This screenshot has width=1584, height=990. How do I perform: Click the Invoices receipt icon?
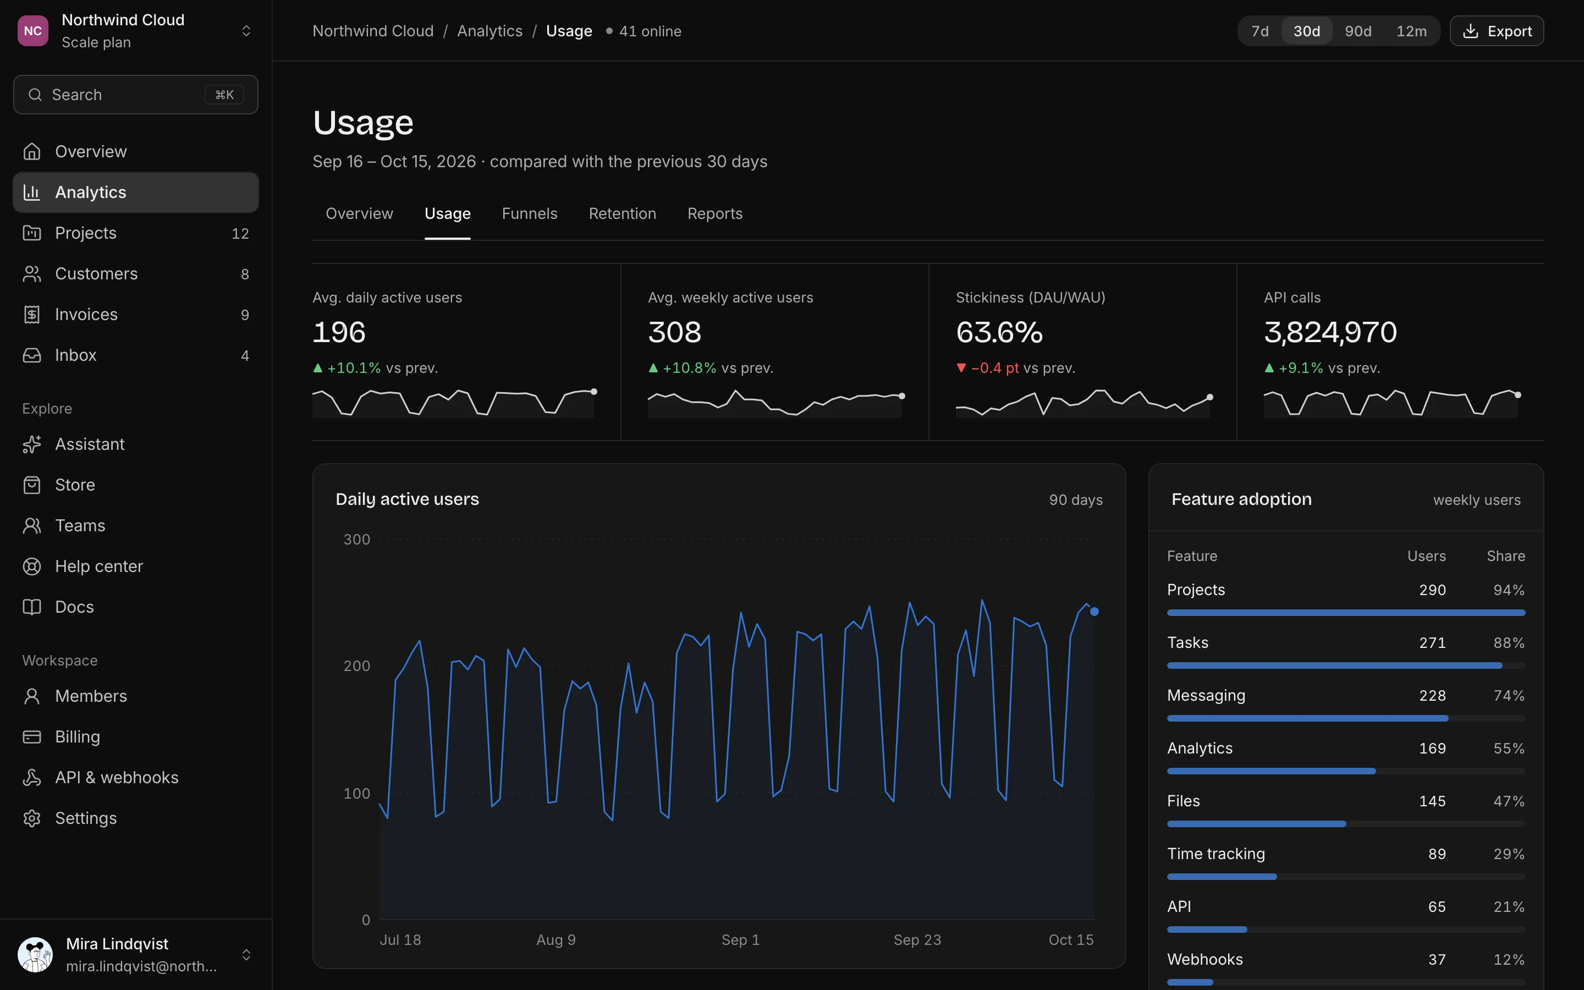click(x=31, y=314)
